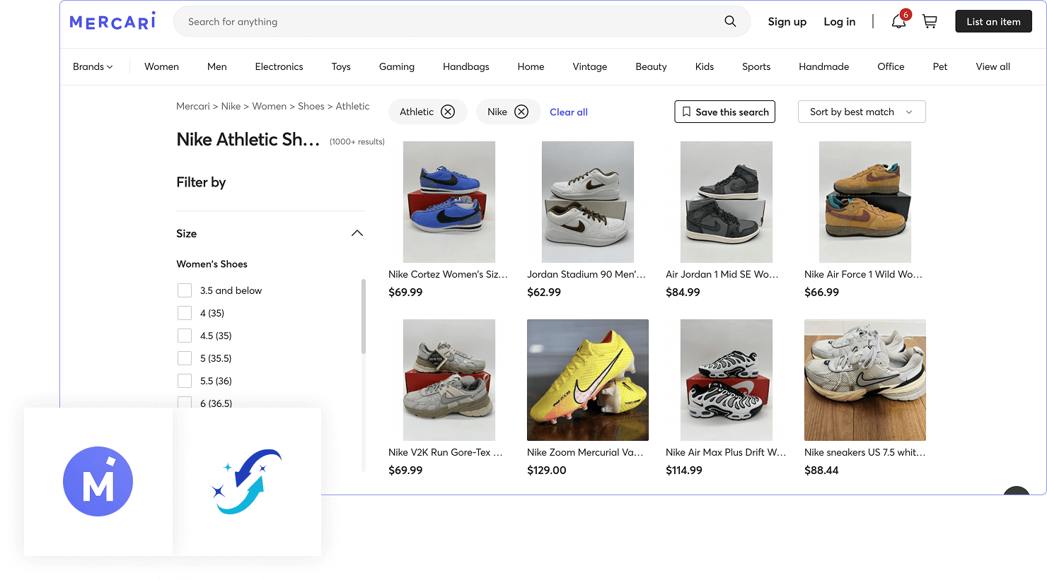Click the $84.99 price
The image size is (1047, 580).
(x=683, y=292)
